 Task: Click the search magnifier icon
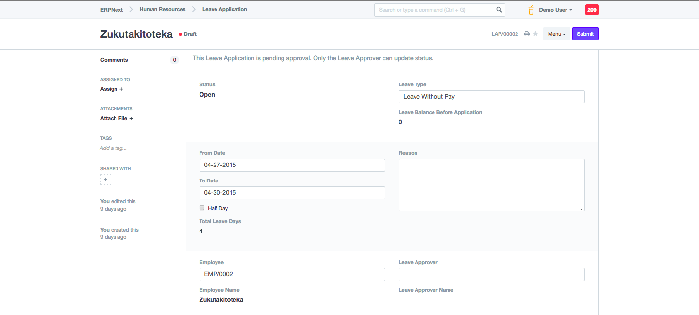(499, 10)
